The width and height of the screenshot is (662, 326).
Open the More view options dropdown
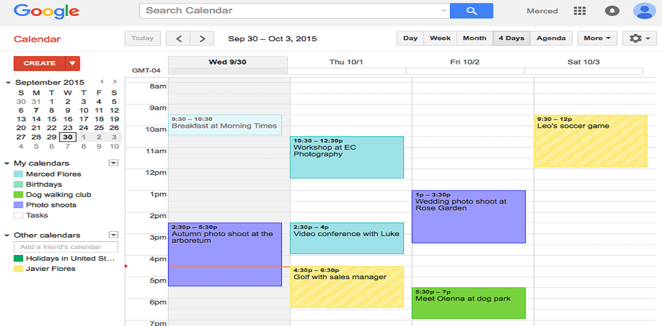(x=597, y=38)
